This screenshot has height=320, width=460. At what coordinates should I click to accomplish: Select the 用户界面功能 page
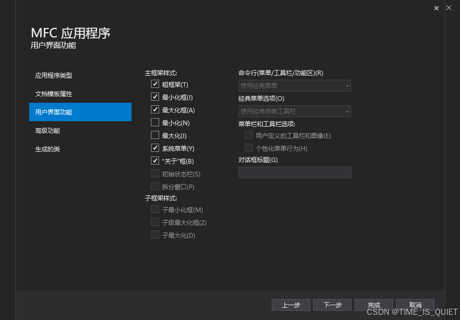pos(80,112)
